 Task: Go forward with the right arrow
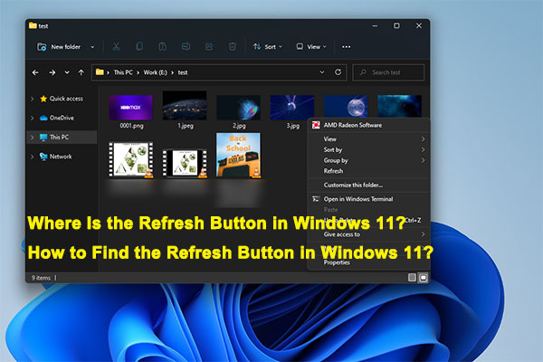[52, 72]
